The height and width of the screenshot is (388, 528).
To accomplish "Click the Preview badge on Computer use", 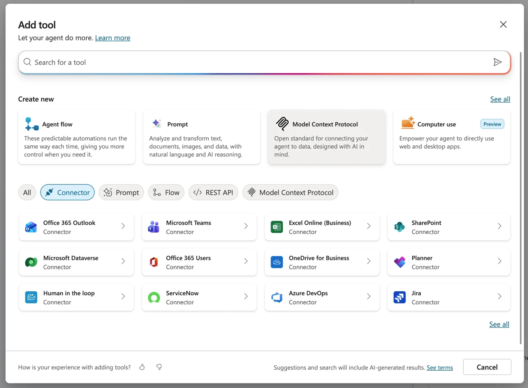I will 492,124.
